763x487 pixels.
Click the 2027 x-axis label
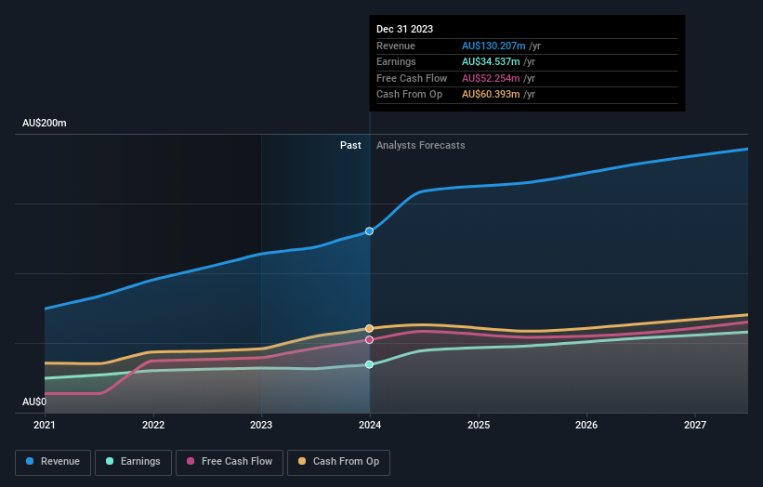tap(695, 425)
